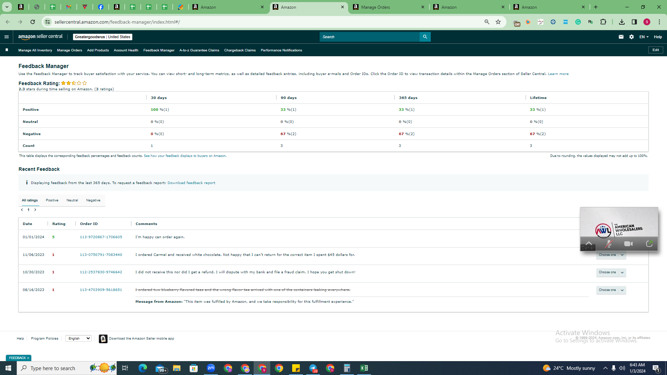Image resolution: width=667 pixels, height=375 pixels.
Task: Click the Edit navigation button
Action: [656, 50]
